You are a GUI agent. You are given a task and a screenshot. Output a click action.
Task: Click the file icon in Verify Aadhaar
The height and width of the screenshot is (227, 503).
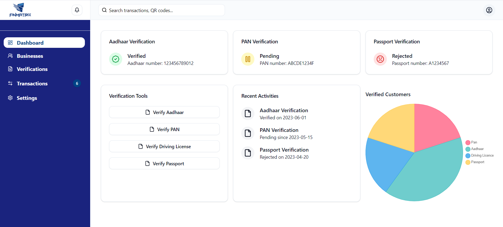(148, 112)
